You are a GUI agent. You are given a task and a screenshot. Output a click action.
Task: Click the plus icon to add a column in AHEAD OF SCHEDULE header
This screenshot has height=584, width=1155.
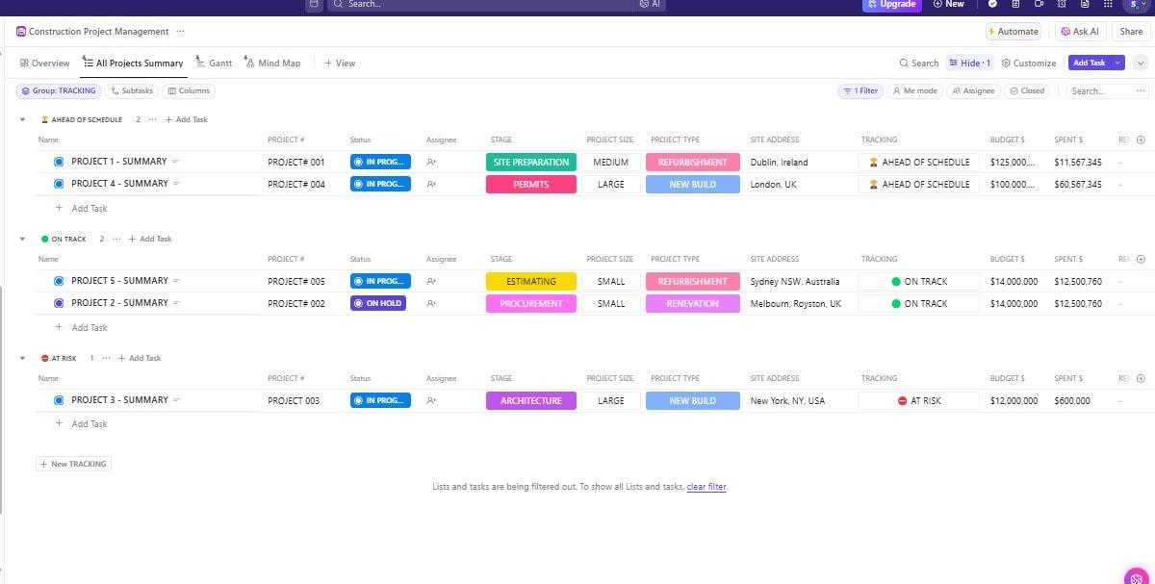(x=1141, y=140)
